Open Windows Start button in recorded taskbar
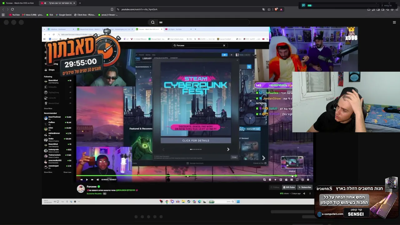Screen dimensions: 400x225 click(x=238, y=202)
